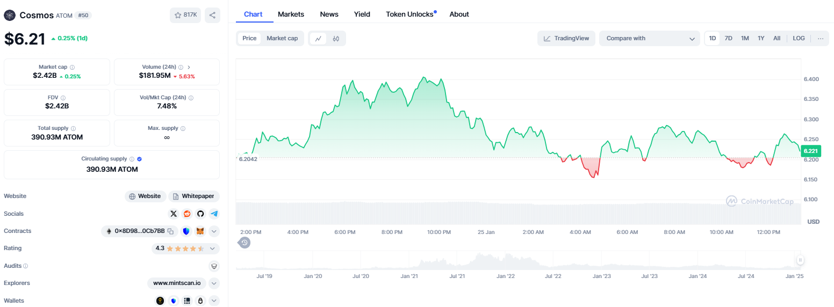
Task: Click the Website button
Action: [145, 196]
